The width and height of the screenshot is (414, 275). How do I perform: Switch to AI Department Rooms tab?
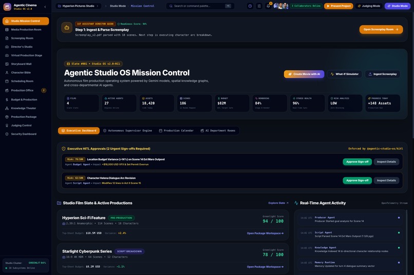218,131
